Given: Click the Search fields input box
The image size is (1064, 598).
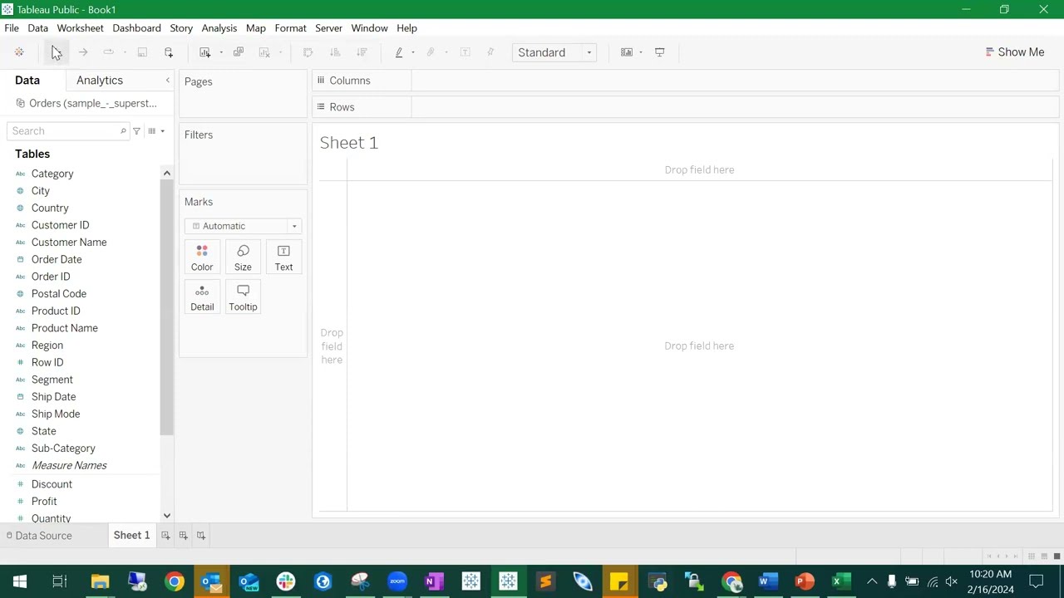Looking at the screenshot, I should (67, 131).
